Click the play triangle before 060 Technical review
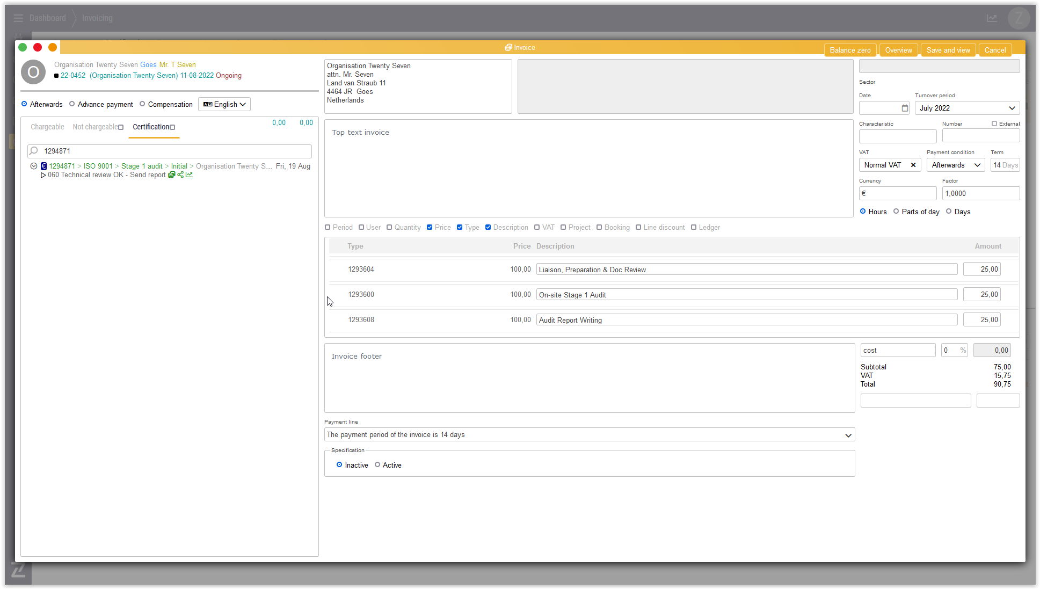 coord(43,175)
